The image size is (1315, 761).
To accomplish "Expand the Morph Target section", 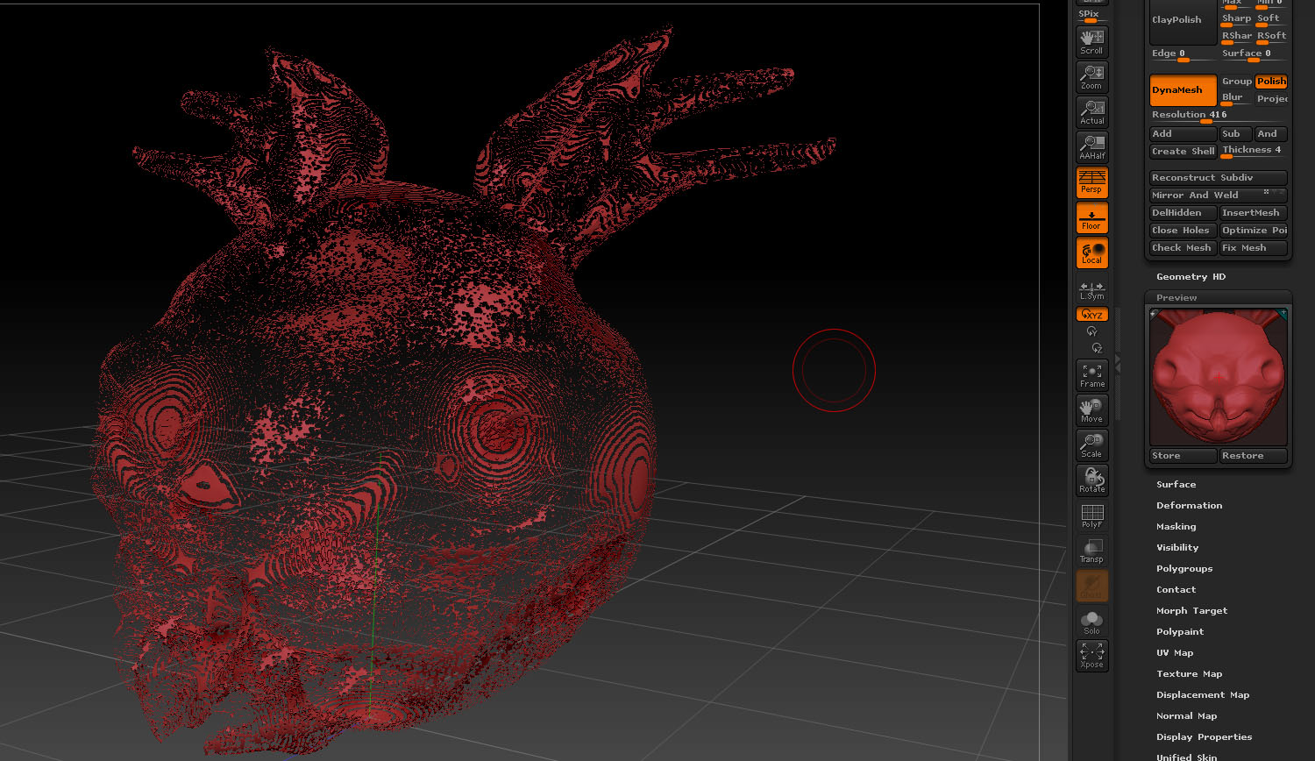I will [x=1191, y=611].
